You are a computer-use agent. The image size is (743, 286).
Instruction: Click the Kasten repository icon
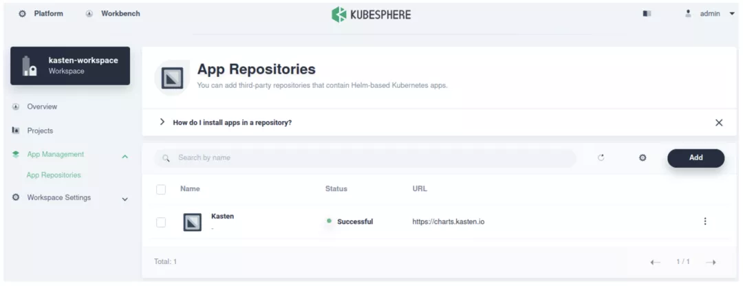[x=193, y=222]
